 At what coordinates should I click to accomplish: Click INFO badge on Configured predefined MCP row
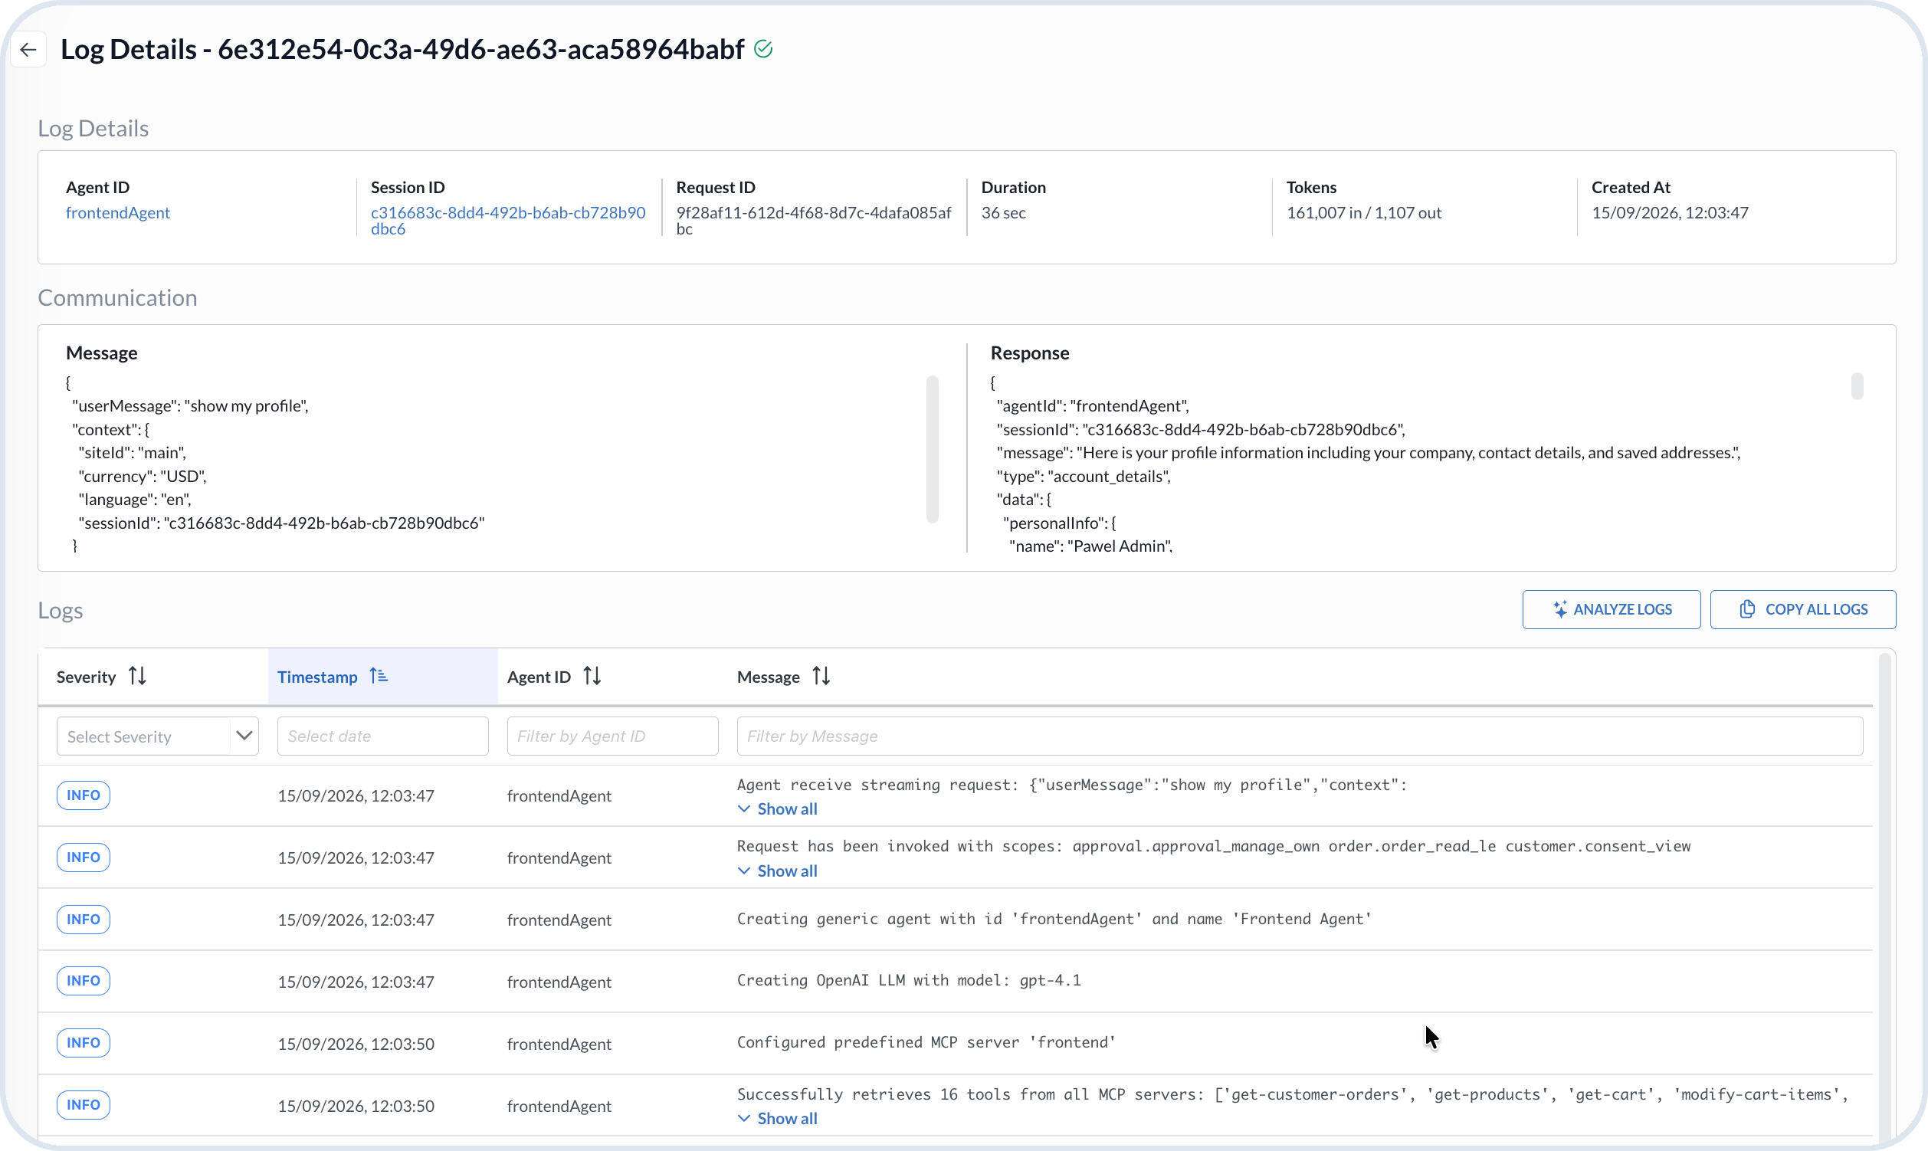pos(84,1043)
